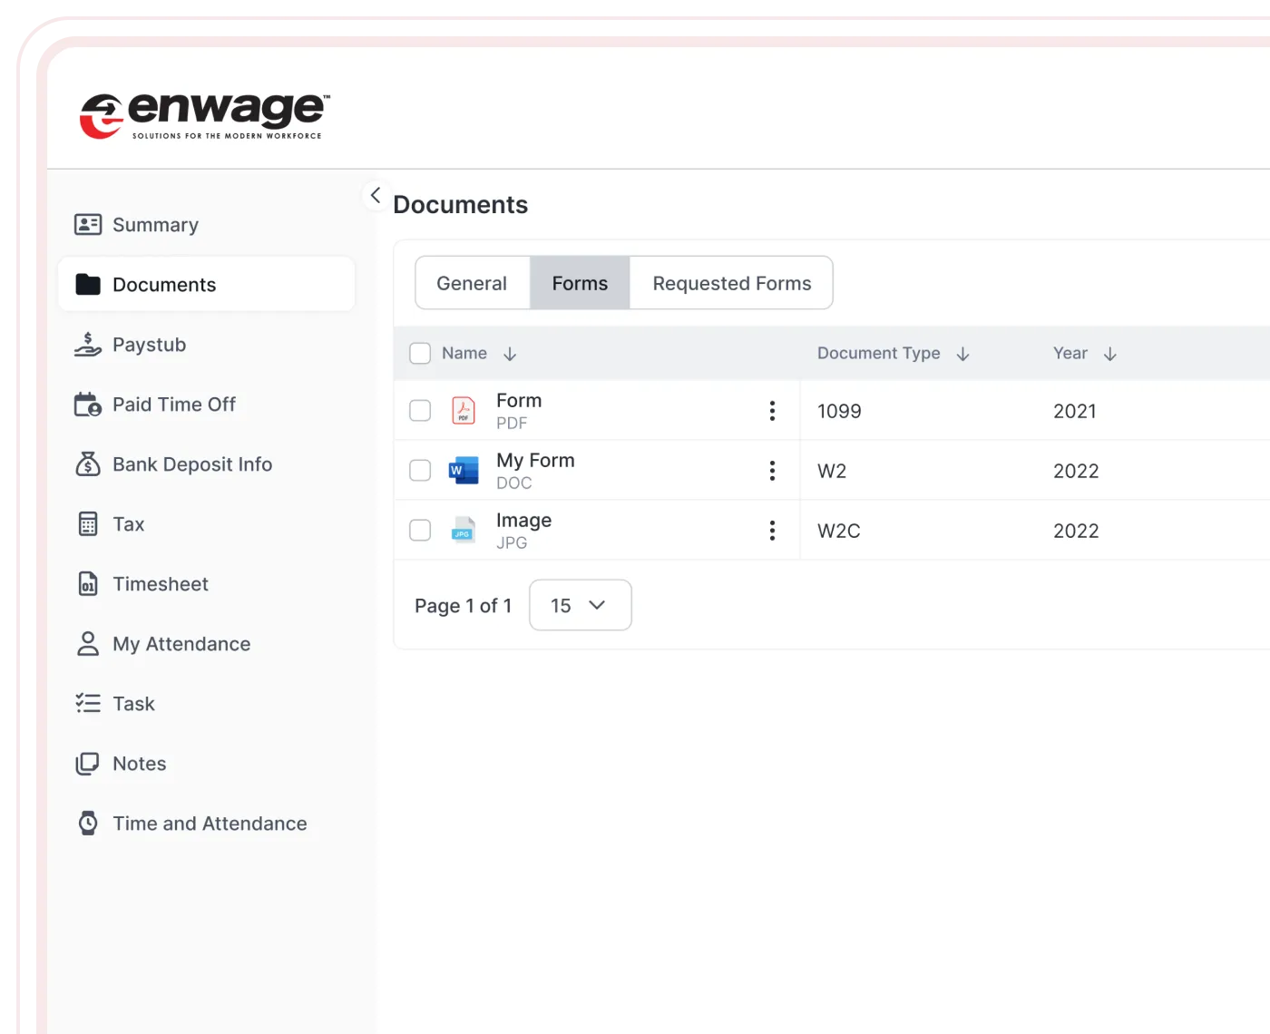Open the three-dot menu for the Image row
Image resolution: width=1270 pixels, height=1034 pixels.
pyautogui.click(x=772, y=530)
